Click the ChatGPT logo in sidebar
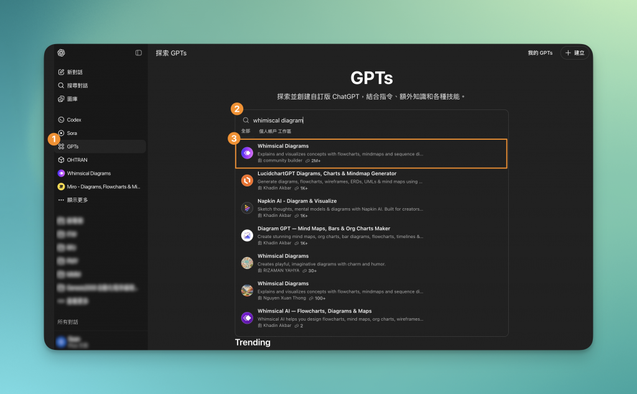This screenshot has height=394, width=637. 61,53
